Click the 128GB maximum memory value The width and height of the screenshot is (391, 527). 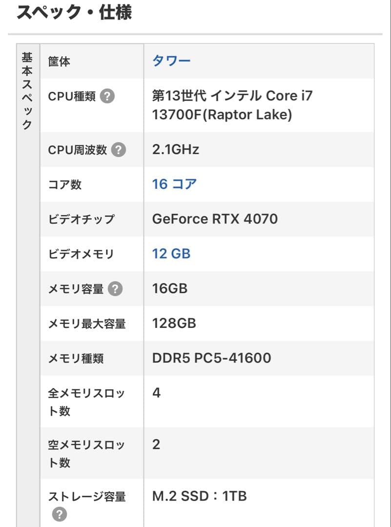coord(174,323)
